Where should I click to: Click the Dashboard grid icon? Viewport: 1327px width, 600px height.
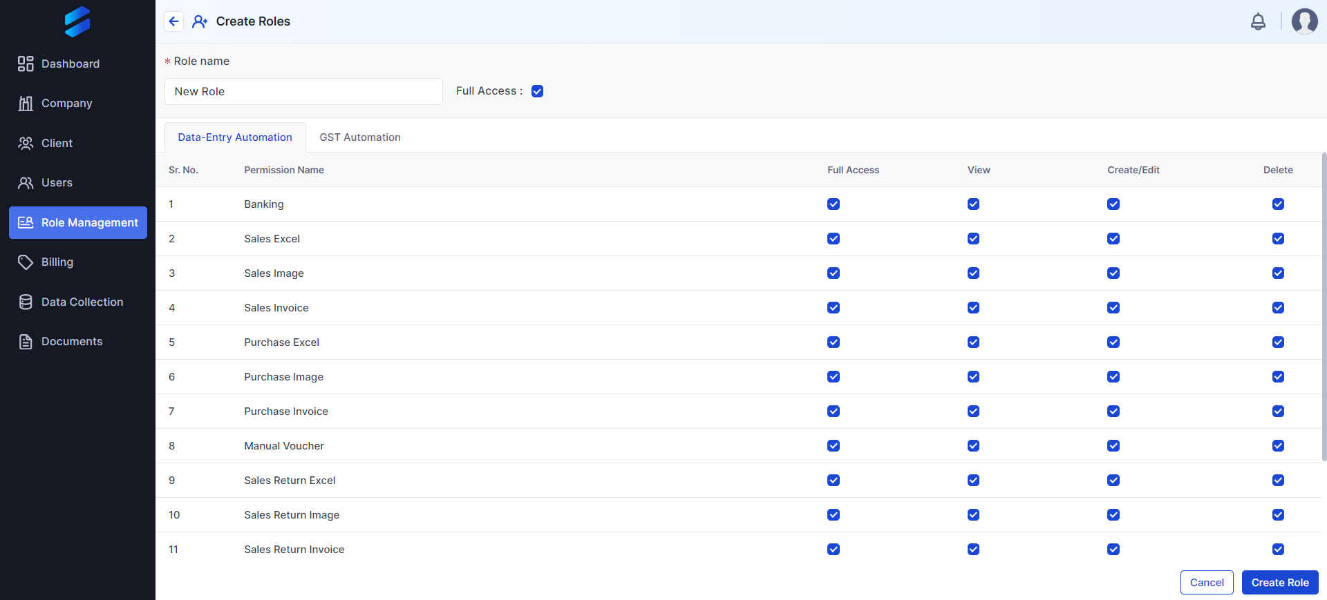[x=26, y=64]
